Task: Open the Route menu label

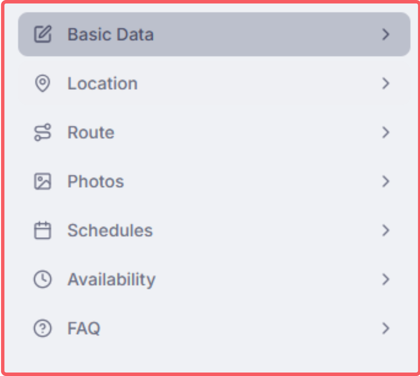Action: [91, 133]
